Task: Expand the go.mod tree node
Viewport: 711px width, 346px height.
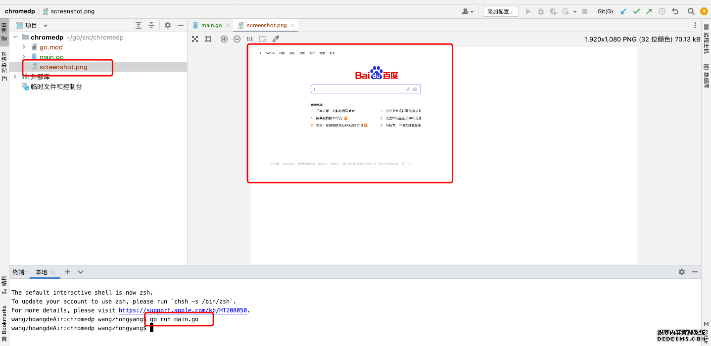Action: [x=24, y=47]
